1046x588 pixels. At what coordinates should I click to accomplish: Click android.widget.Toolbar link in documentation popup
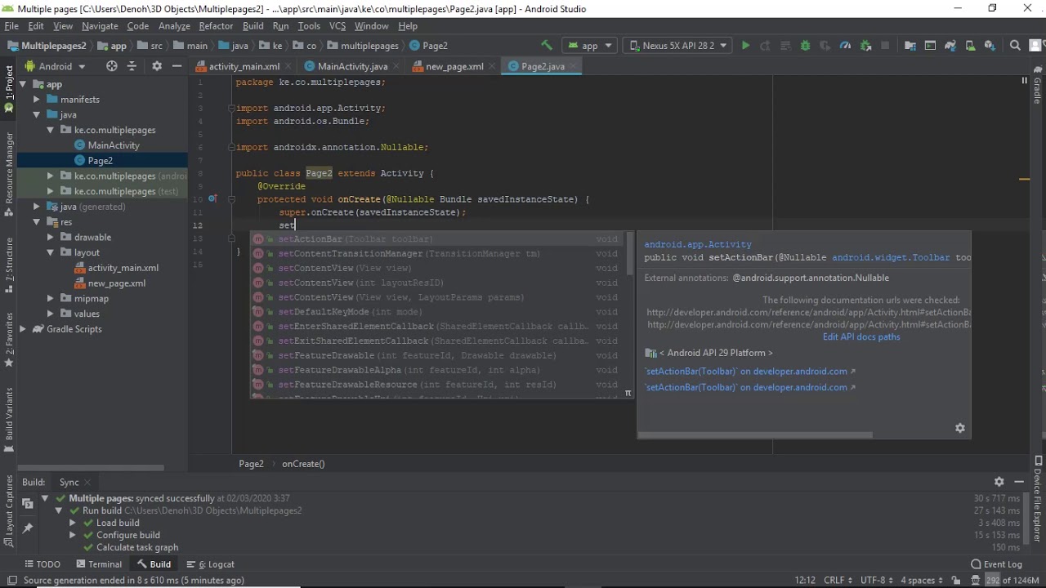point(891,257)
